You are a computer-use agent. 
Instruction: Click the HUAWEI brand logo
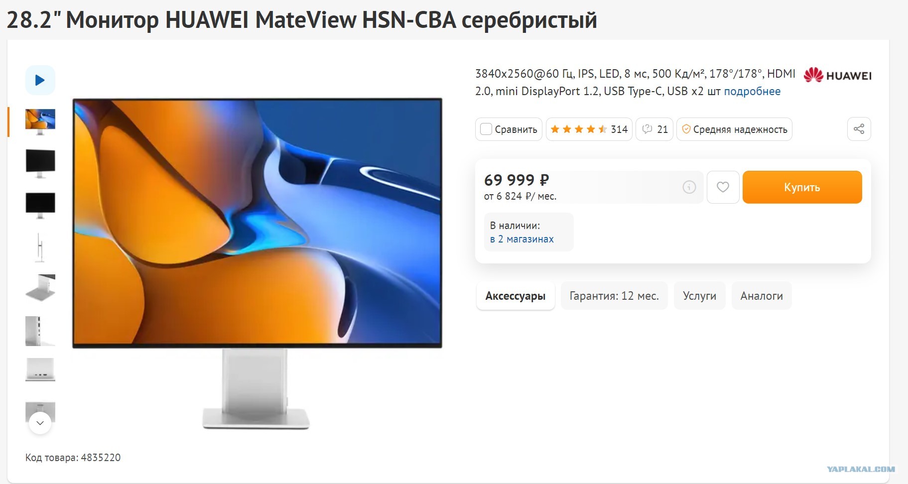point(837,75)
